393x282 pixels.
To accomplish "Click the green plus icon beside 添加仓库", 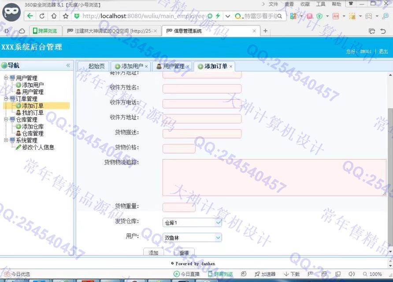I will coord(19,126).
